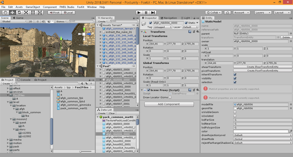This screenshot has height=157, width=293.
Task: Clear the Data List
Action: point(112,113)
